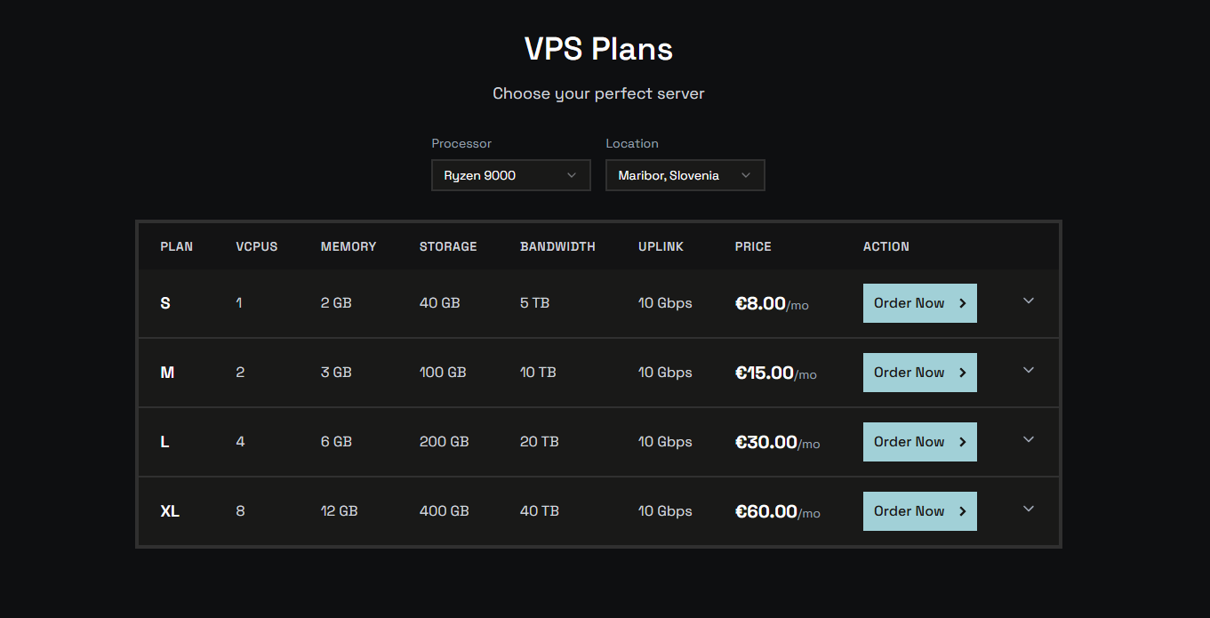Click Order Now for the S plan
Screen dimensions: 1210x618
point(919,303)
